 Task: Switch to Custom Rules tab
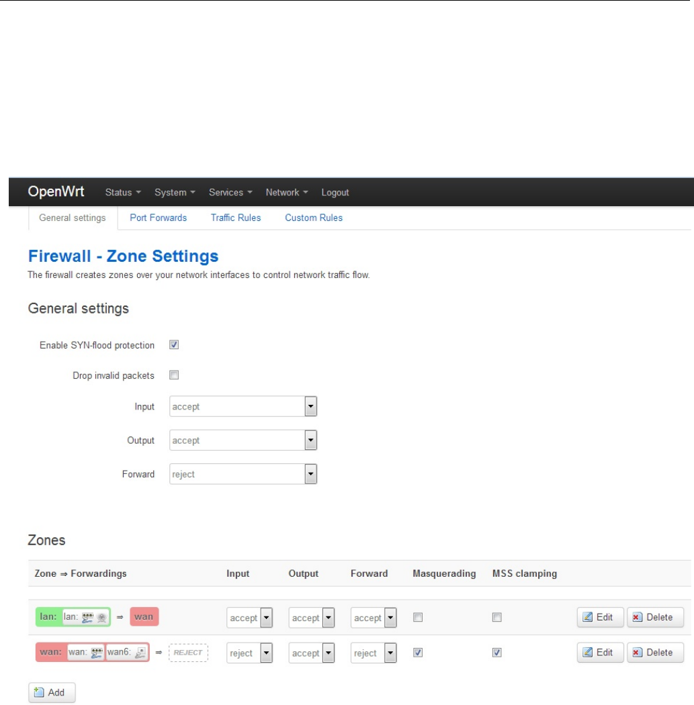pyautogui.click(x=314, y=218)
